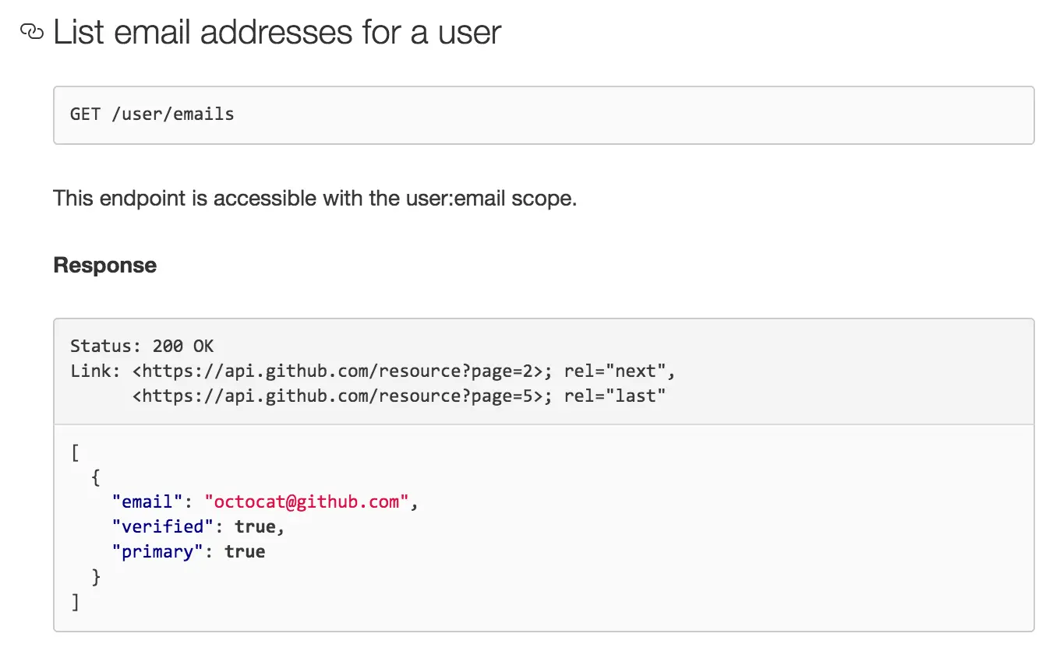The width and height of the screenshot is (1060, 651).
Task: Click the rel="last" text in the Link header
Action: [x=613, y=396]
